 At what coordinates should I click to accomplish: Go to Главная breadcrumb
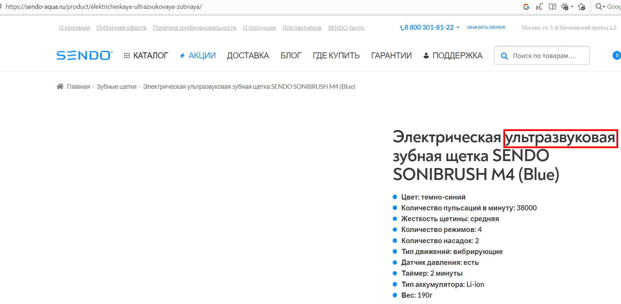click(x=78, y=87)
